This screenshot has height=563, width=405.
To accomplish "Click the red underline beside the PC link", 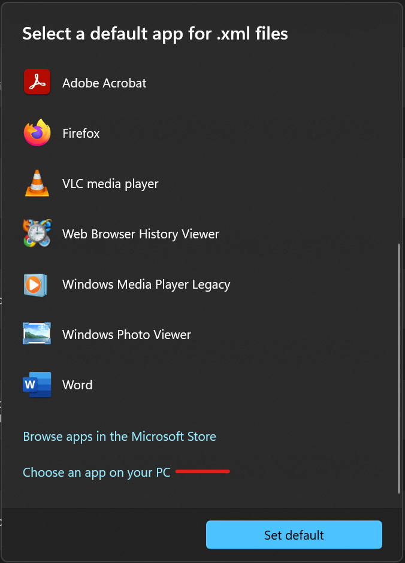I will [202, 471].
